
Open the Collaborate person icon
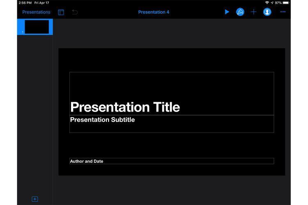tap(267, 12)
